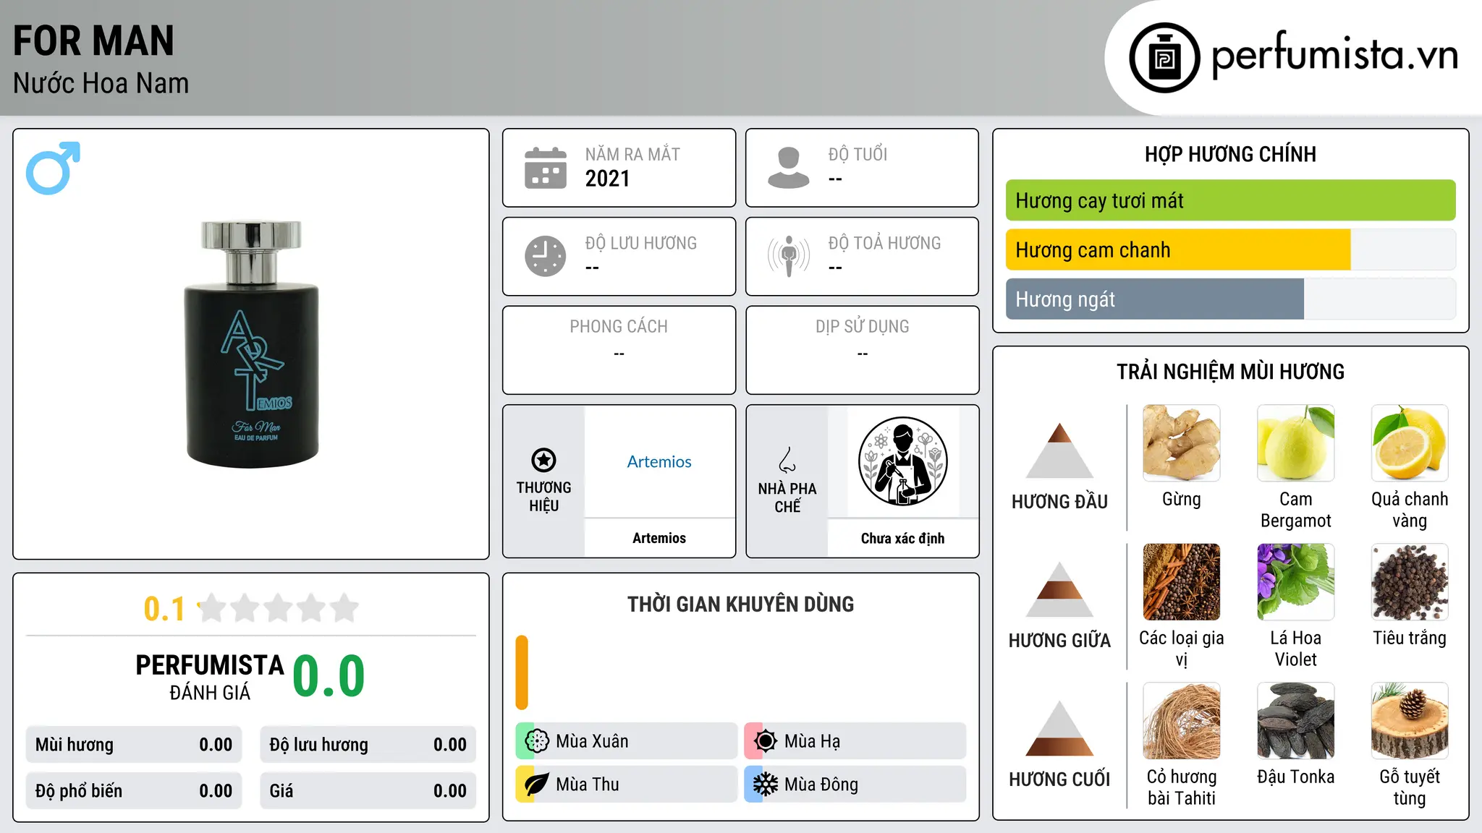Click the Trải nghiệm mùi hương heading

click(x=1230, y=372)
